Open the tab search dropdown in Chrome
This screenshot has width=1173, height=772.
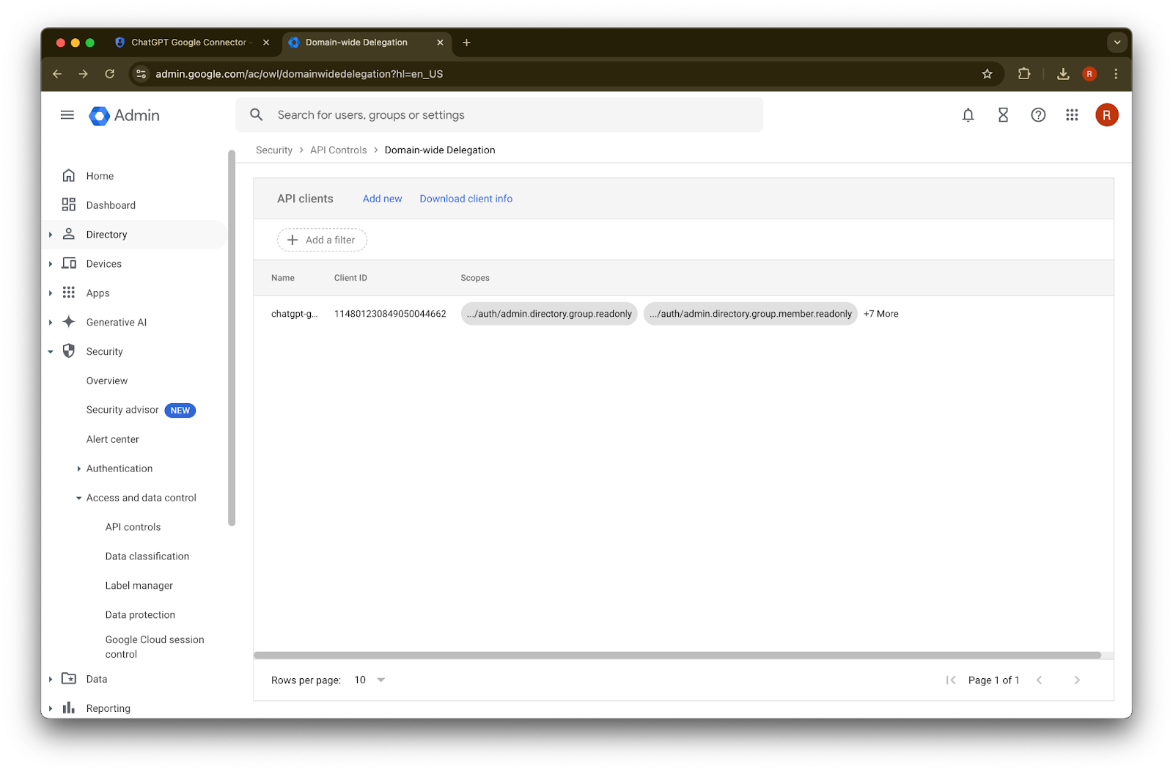click(1117, 43)
